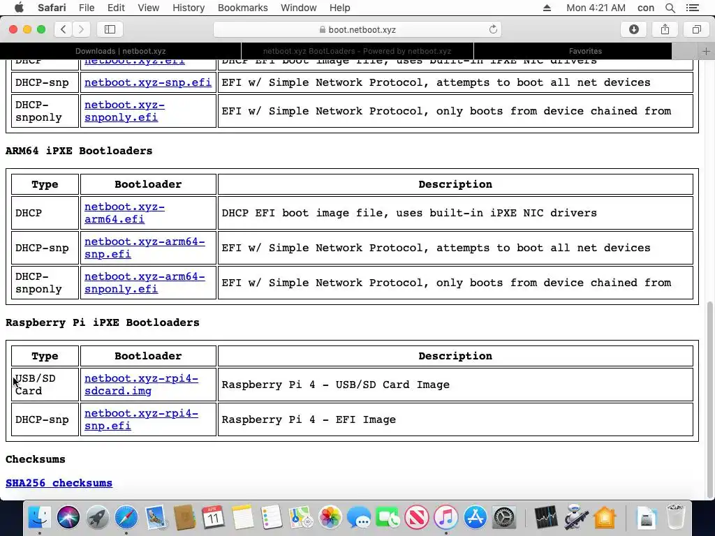Open App Store from the Dock
The height and width of the screenshot is (536, 715).
[475, 517]
